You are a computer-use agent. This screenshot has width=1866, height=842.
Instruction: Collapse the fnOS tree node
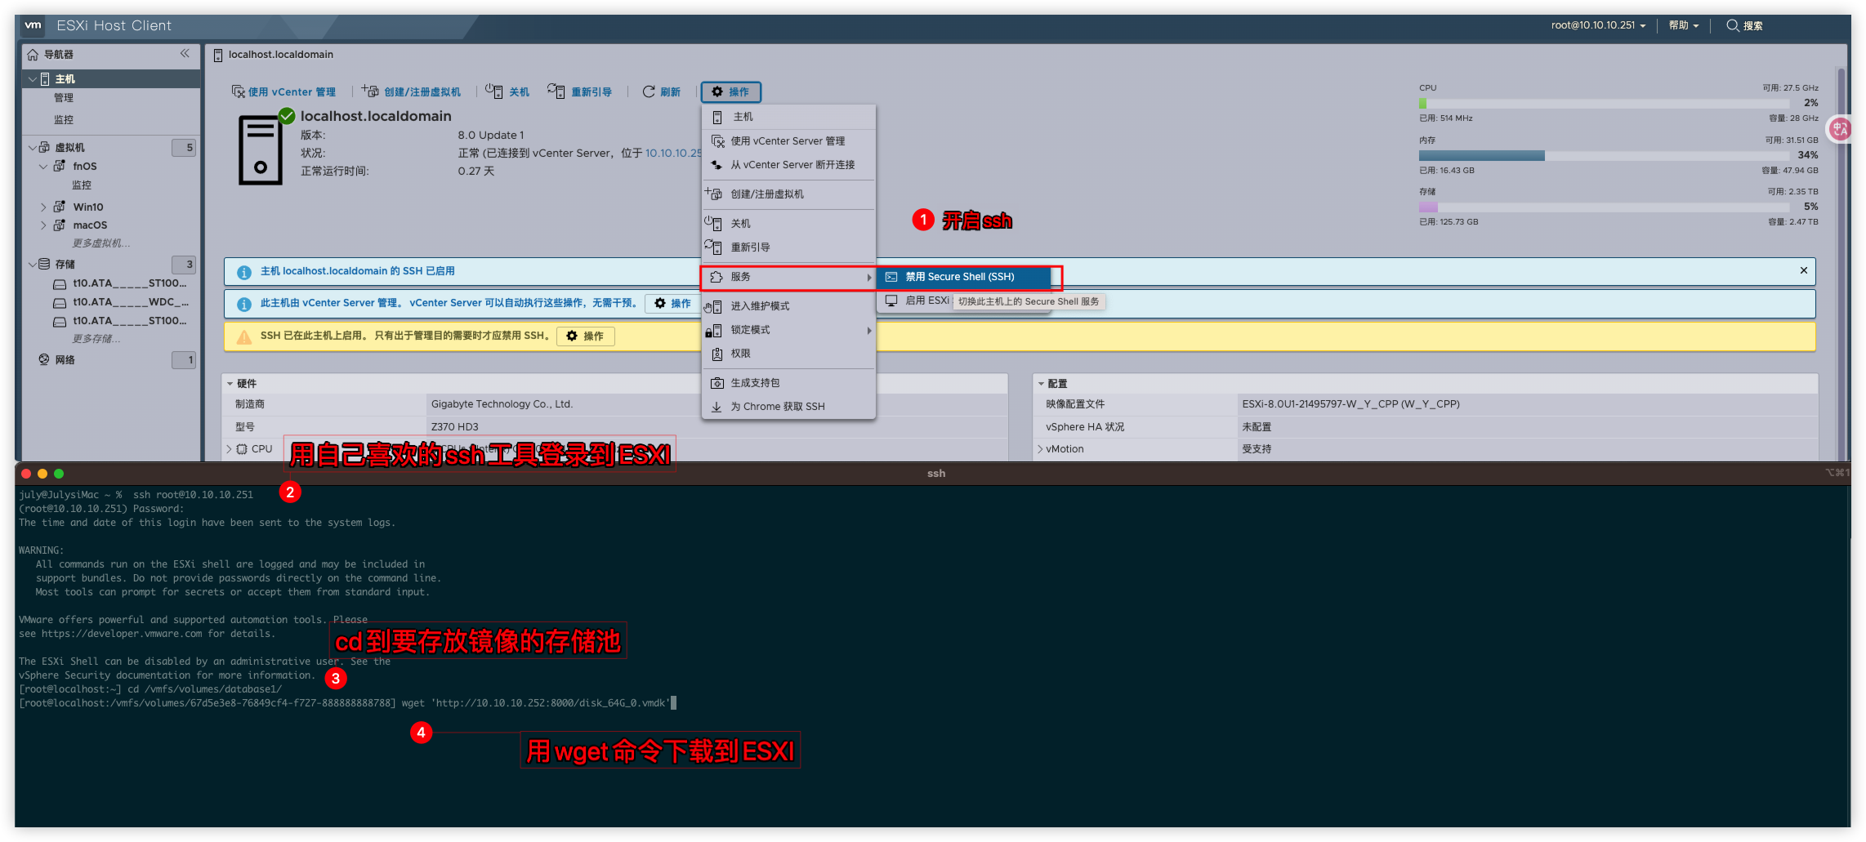(x=43, y=167)
